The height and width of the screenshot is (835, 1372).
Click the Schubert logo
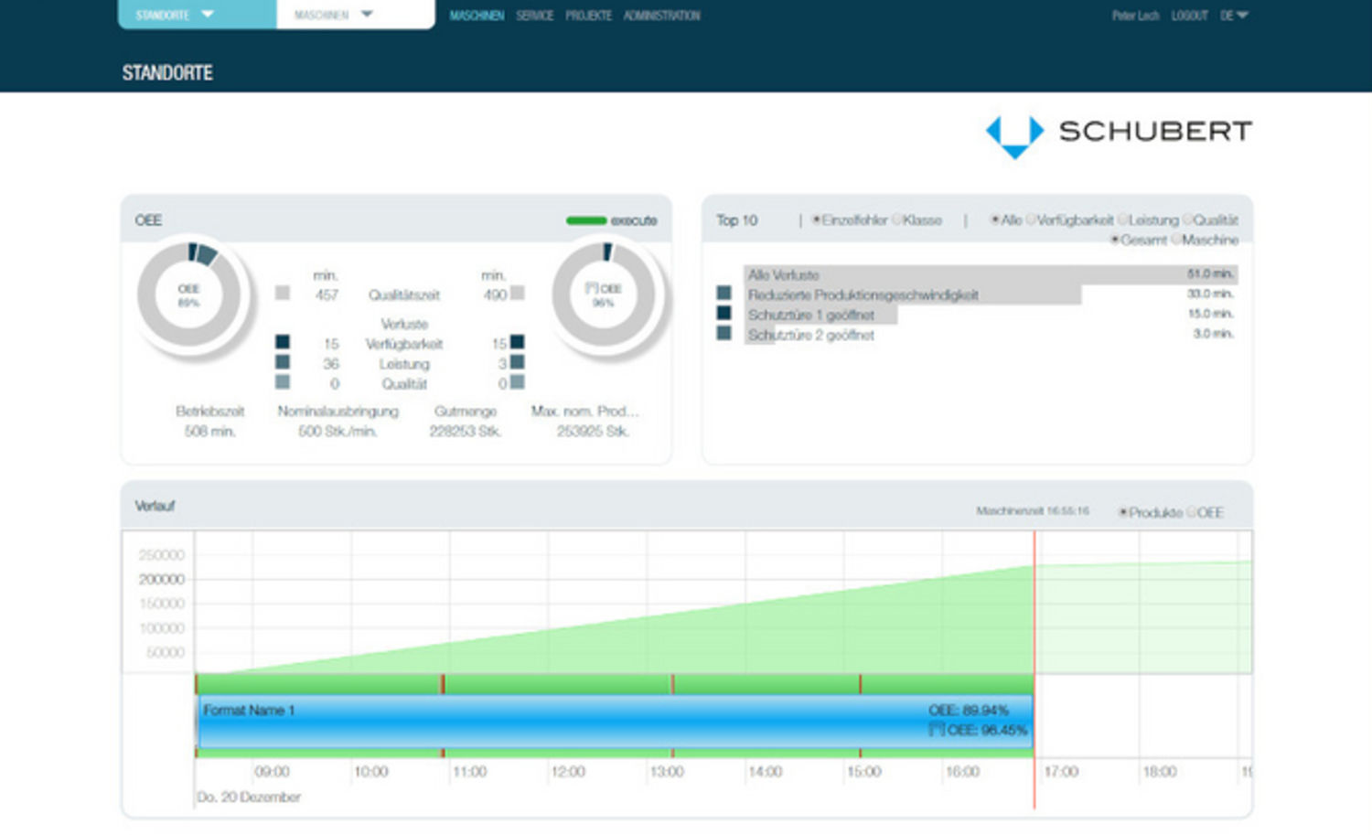click(x=1119, y=135)
